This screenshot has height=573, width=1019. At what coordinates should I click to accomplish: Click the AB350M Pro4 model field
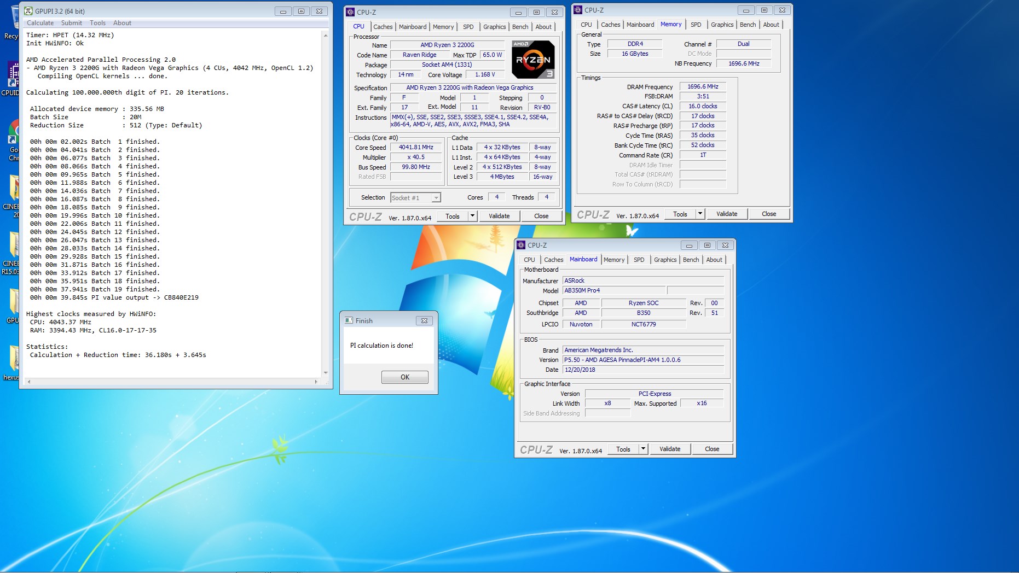pyautogui.click(x=614, y=290)
